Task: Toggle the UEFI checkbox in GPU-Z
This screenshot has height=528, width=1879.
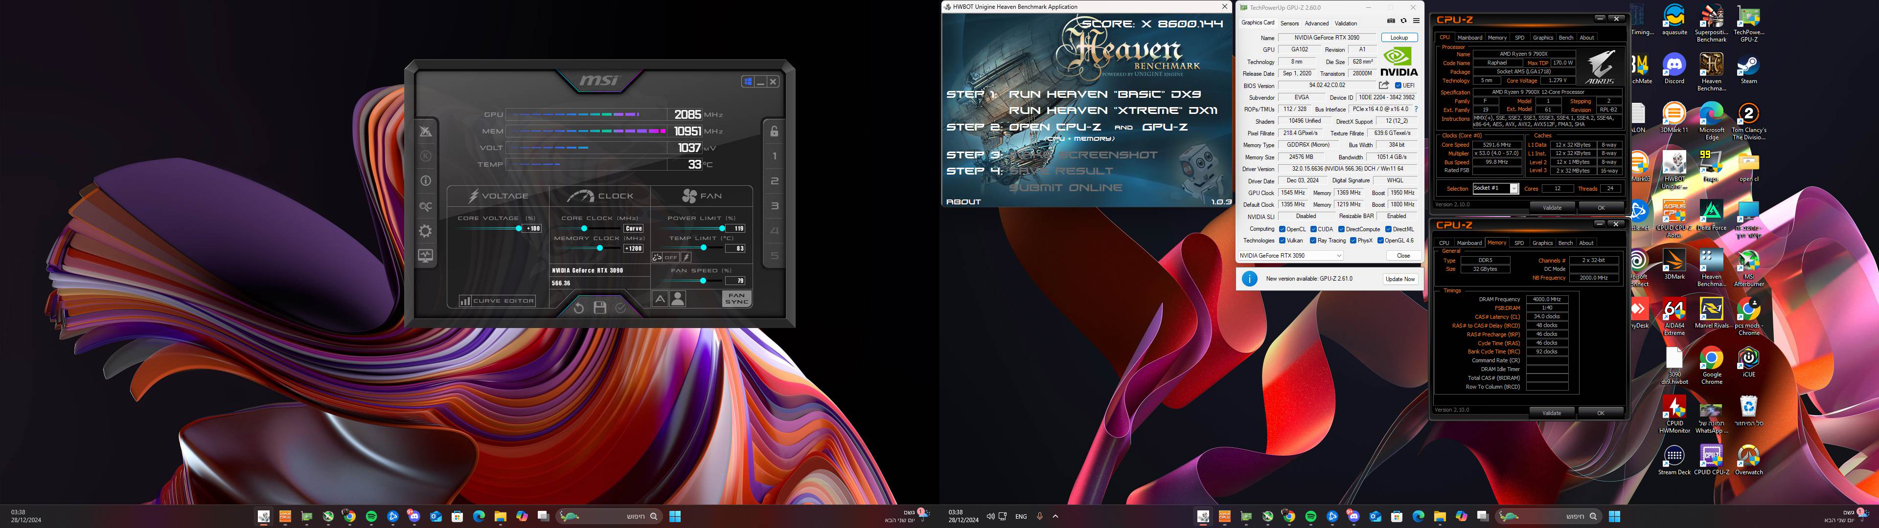Action: 1398,86
